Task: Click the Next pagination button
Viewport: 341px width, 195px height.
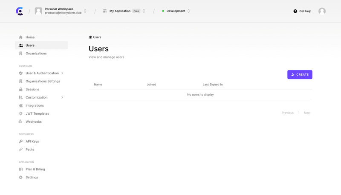Action: tap(307, 113)
